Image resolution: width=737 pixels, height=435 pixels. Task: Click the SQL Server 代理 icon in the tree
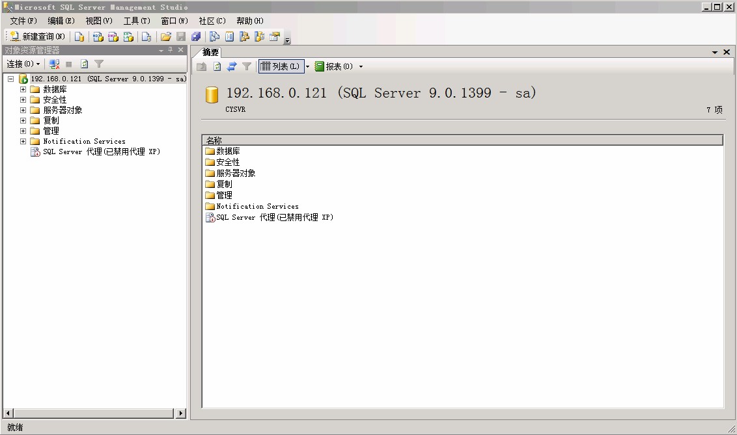coord(35,152)
